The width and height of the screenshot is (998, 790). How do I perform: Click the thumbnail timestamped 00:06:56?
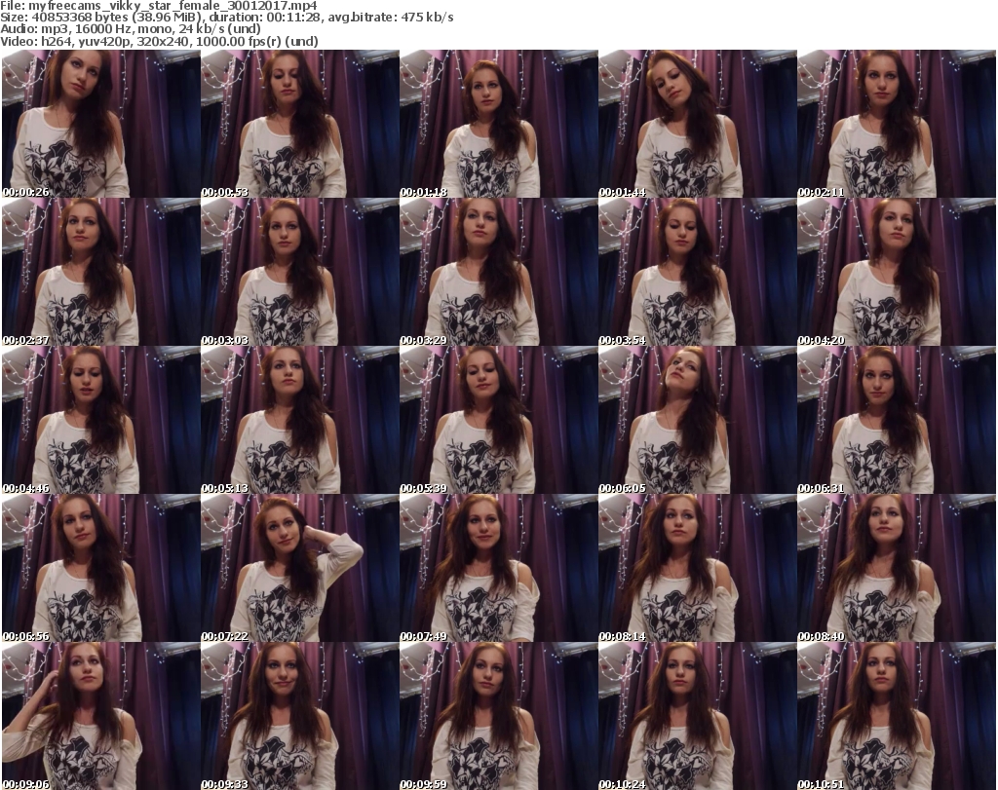pos(101,568)
